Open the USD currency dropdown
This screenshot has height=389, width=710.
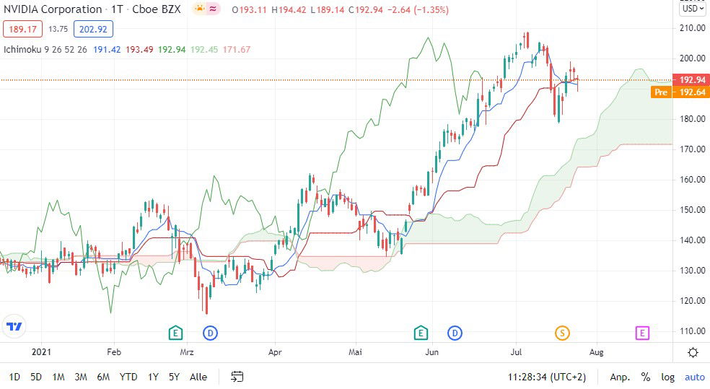click(692, 9)
